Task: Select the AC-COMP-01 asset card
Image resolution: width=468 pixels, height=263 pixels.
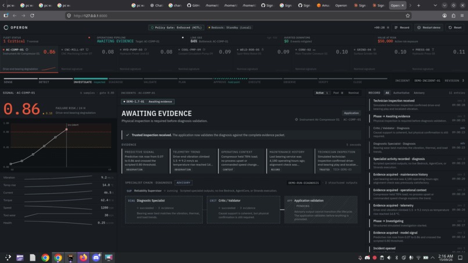Action: click(x=29, y=59)
